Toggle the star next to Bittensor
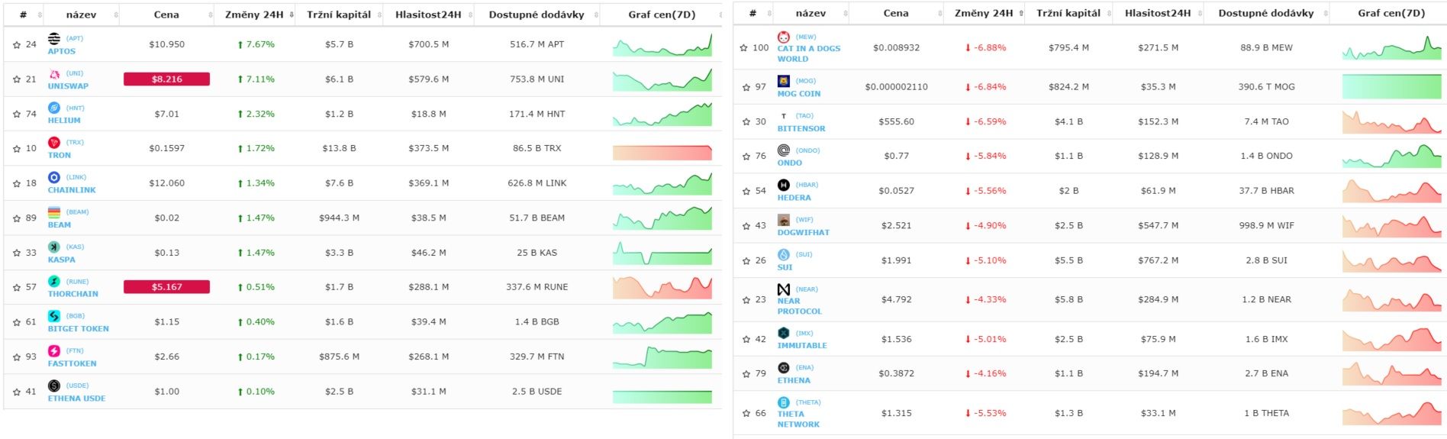The width and height of the screenshot is (1447, 439). (x=746, y=122)
